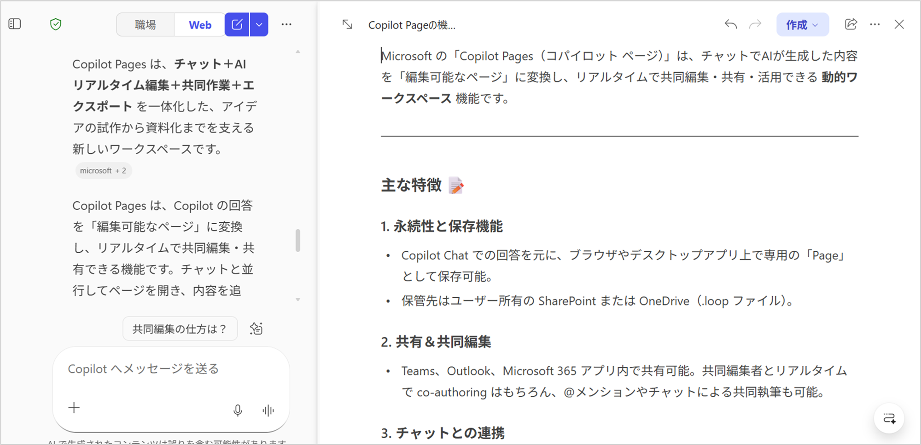Open the add attachment plus button
Image resolution: width=921 pixels, height=445 pixels.
[74, 408]
